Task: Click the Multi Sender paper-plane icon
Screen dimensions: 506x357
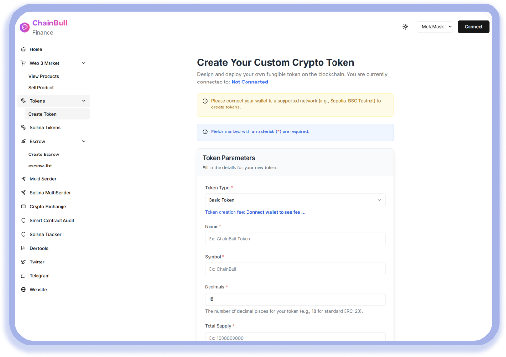Action: (24, 179)
